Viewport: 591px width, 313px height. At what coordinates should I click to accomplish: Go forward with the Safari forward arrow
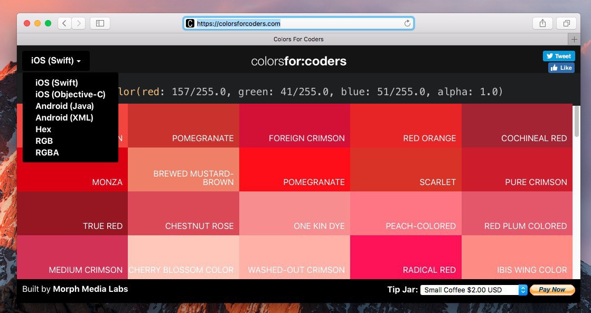78,23
